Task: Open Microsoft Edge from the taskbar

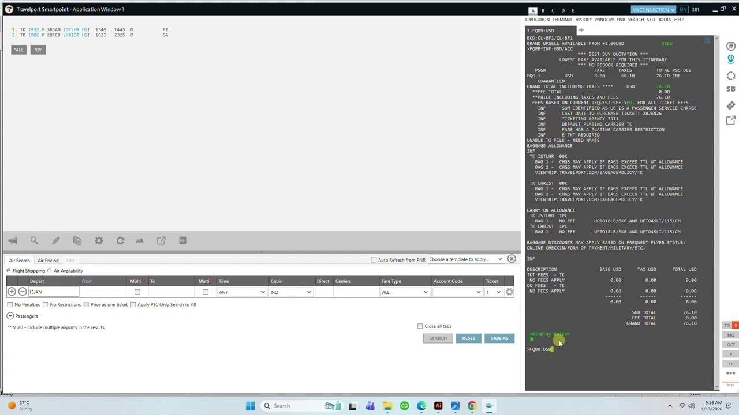Action: 421,406
